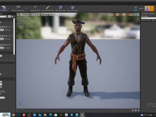Click the Activate Cloth Paint brush icon
The width and height of the screenshot is (156, 117).
pos(48,7)
